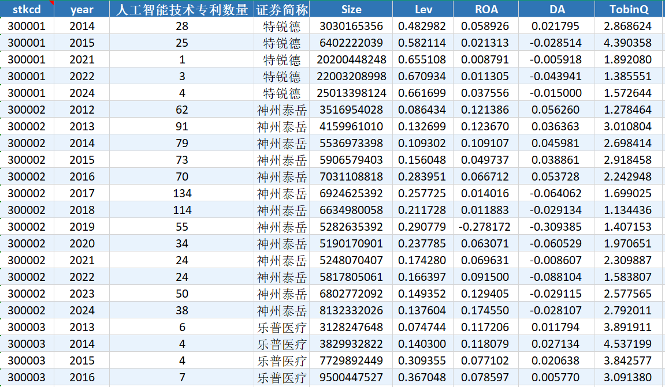
Task: Select the Lev cell 0.670934
Action: (422, 77)
